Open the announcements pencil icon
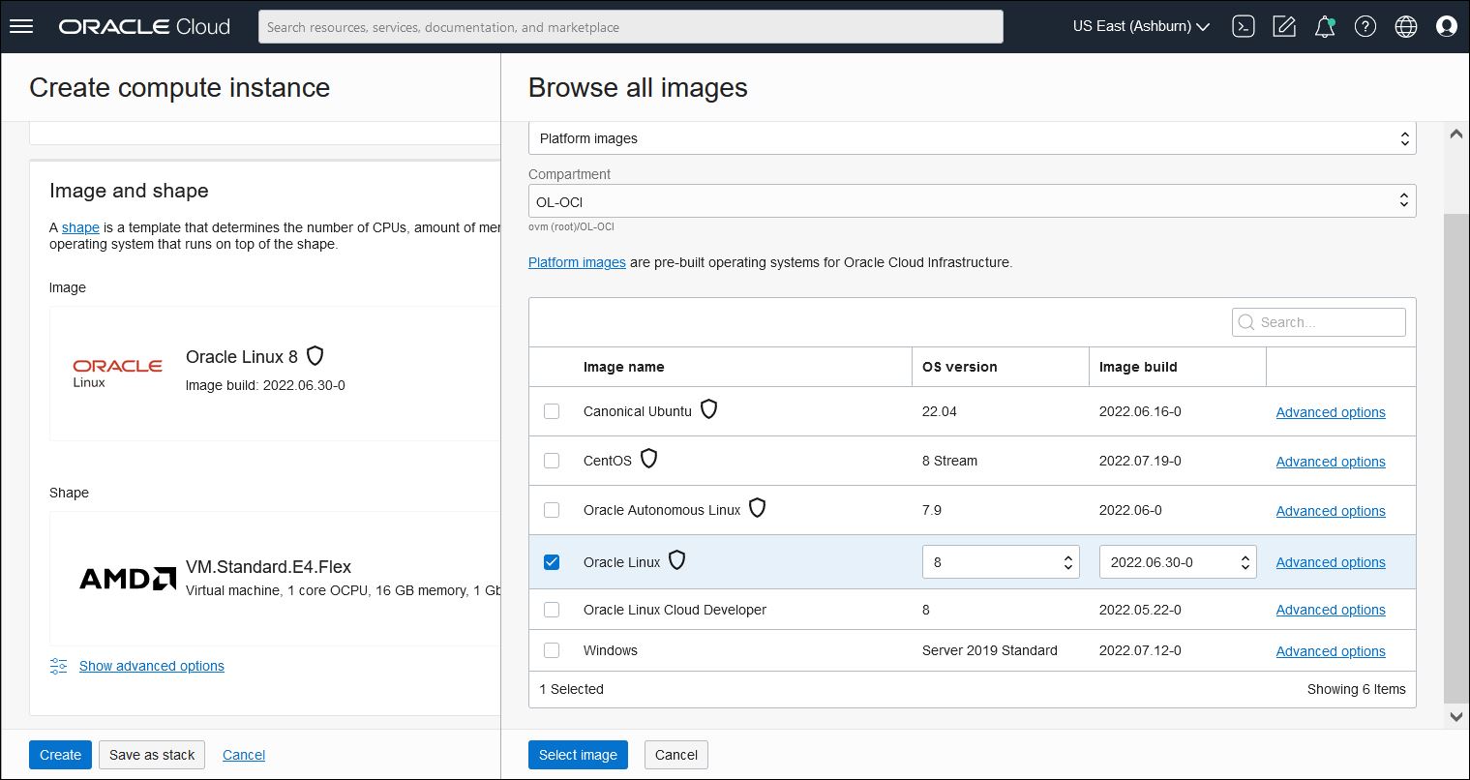The width and height of the screenshot is (1470, 780). tap(1284, 26)
